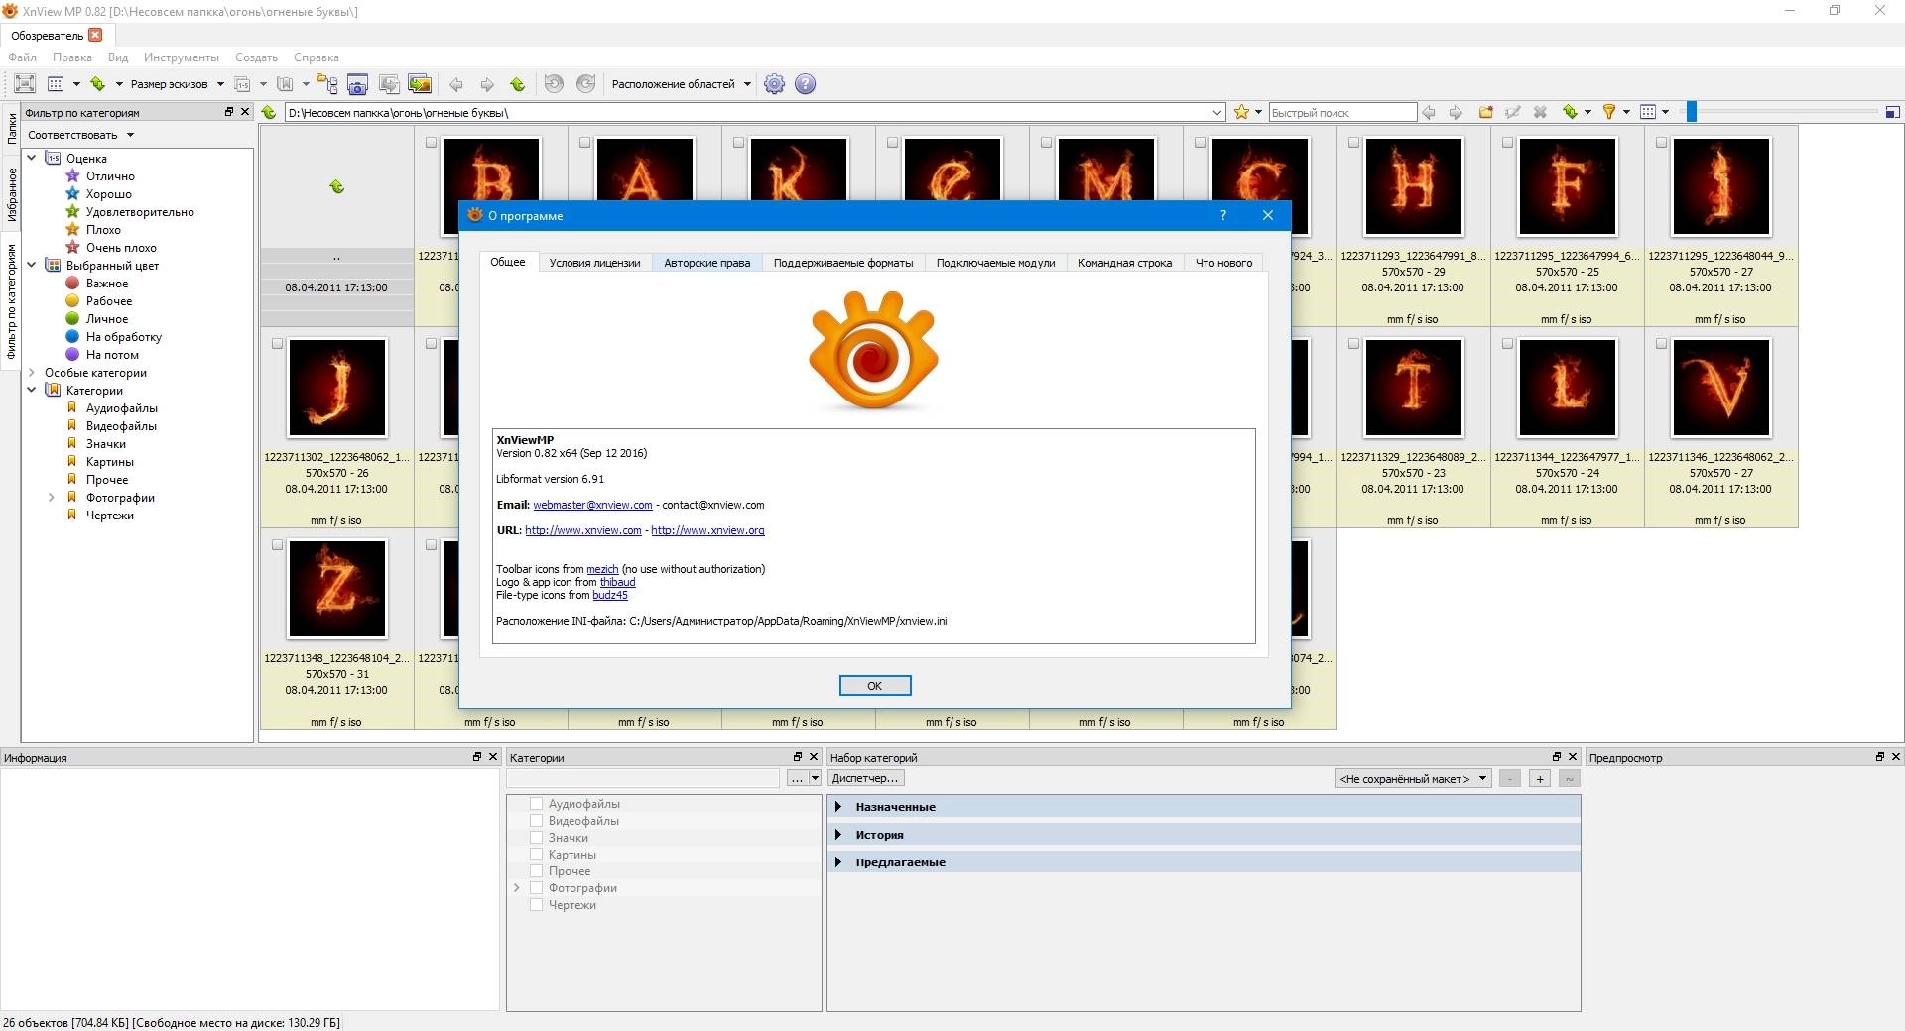Click the favorites star icon beside address bar
Viewport: 1905px width, 1031px height.
1241,112
